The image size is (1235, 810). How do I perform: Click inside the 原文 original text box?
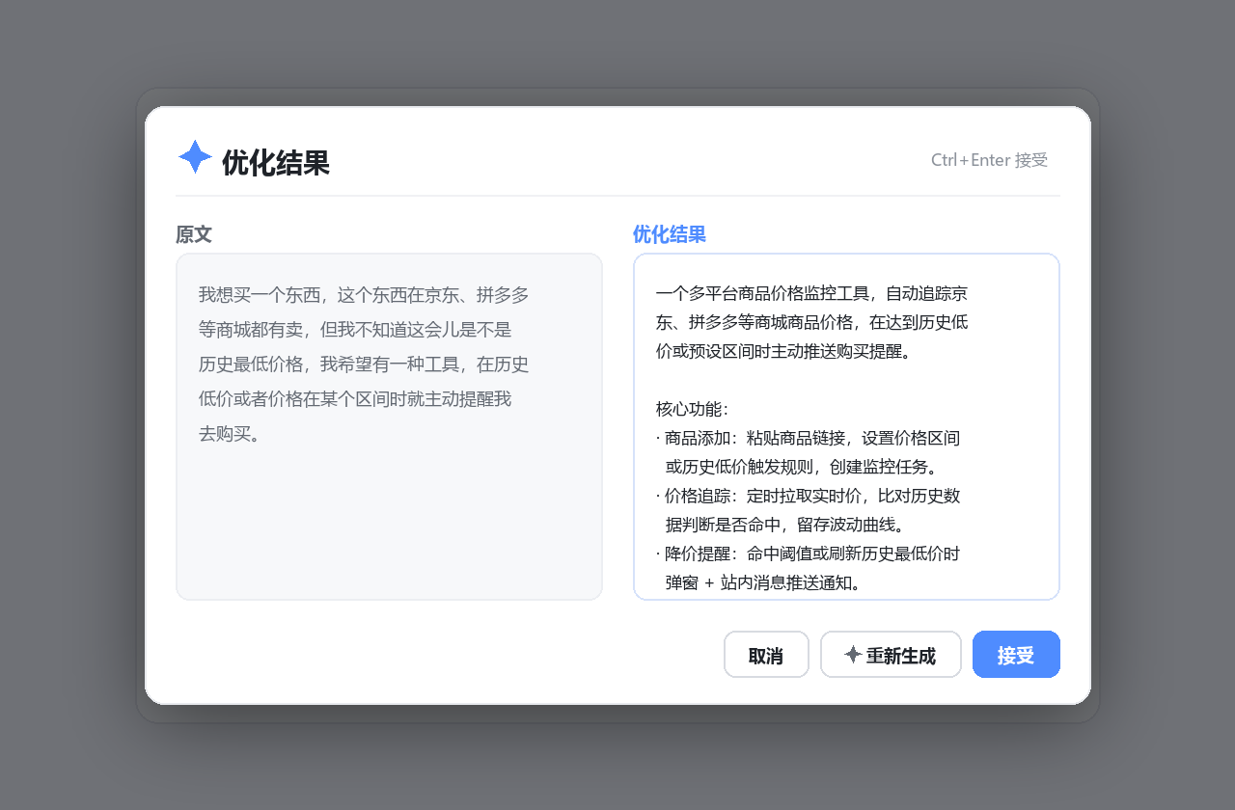389,426
